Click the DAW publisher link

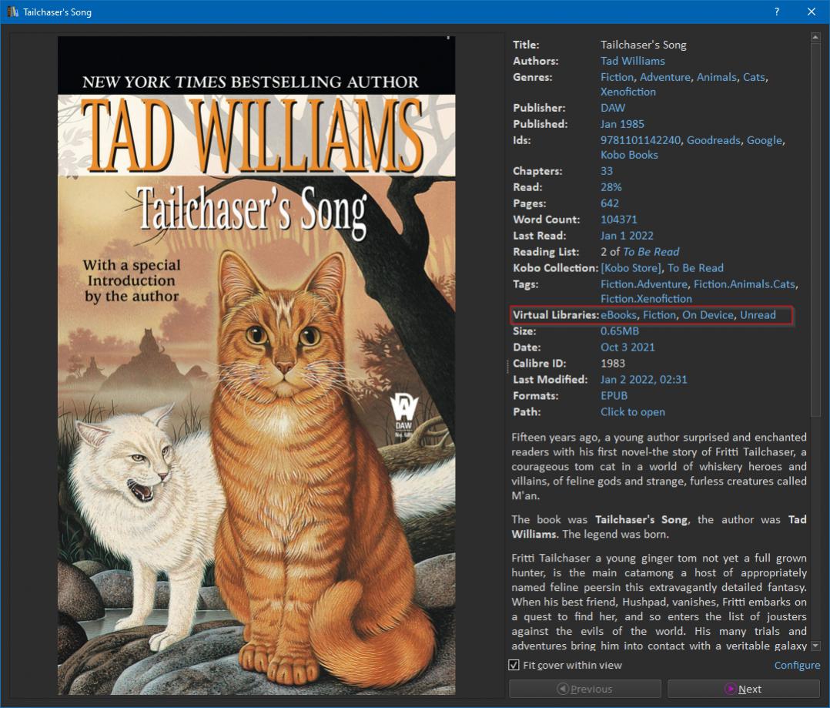(x=612, y=108)
